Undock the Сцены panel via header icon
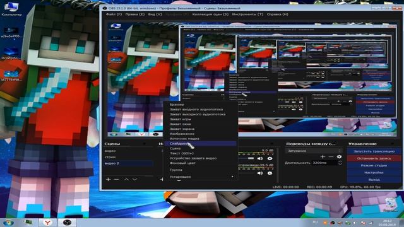Viewport: 404px width, 227px height. pos(145,144)
